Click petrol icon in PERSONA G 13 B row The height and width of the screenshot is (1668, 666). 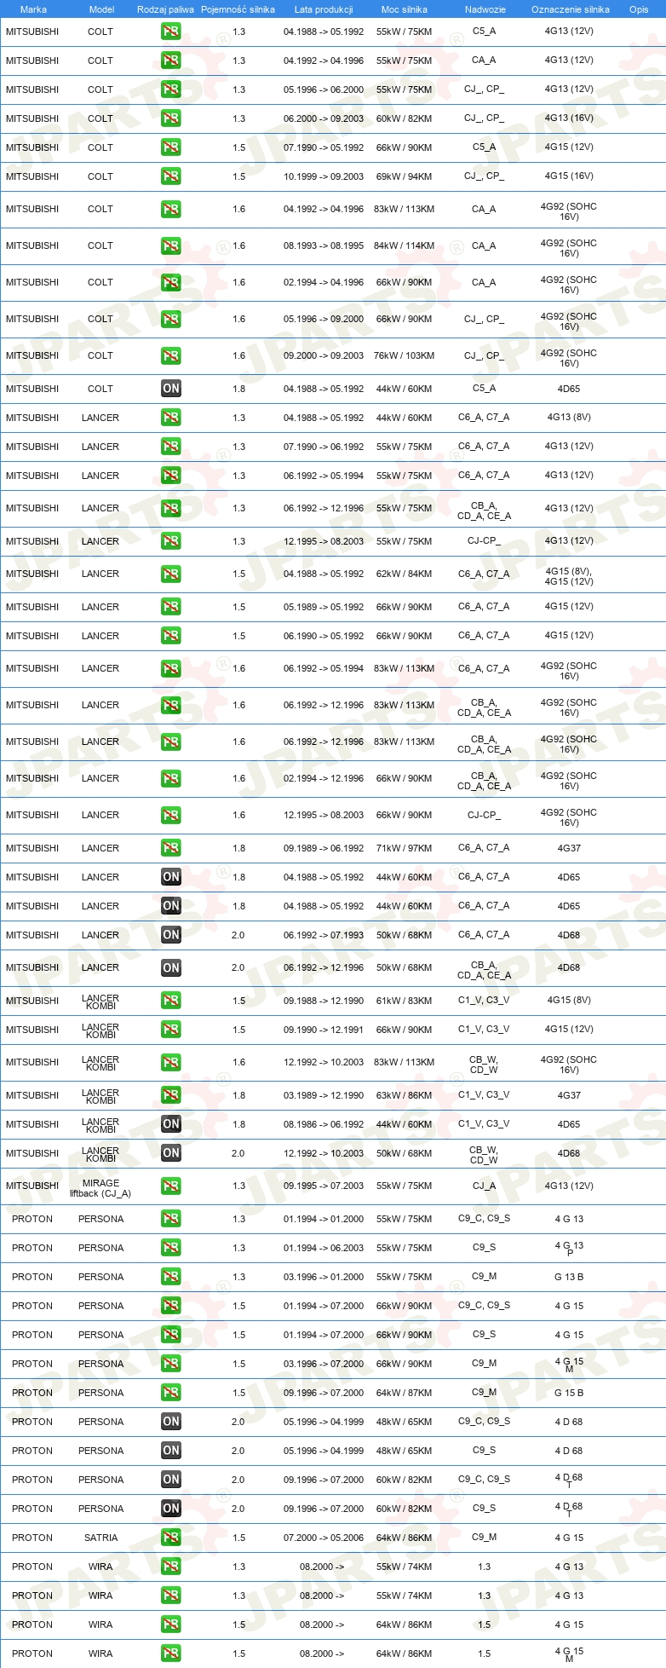pyautogui.click(x=171, y=1277)
